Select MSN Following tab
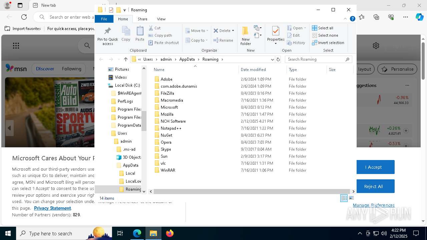The width and height of the screenshot is (427, 240). 71,69
